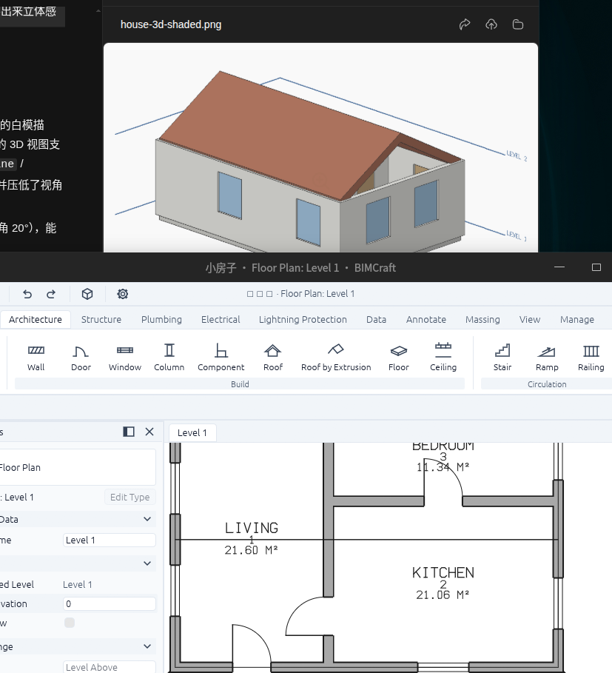Collapse the section above the Level row

coord(147,563)
